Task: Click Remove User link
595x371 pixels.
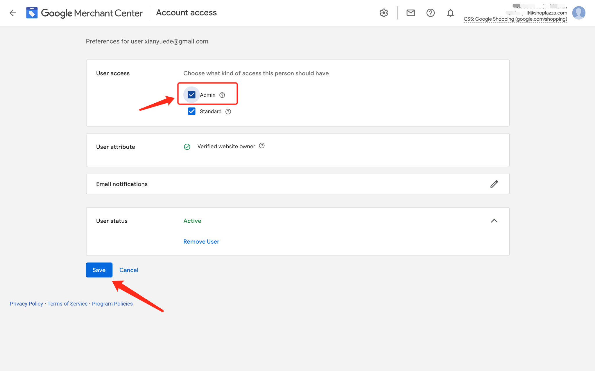Action: point(201,242)
